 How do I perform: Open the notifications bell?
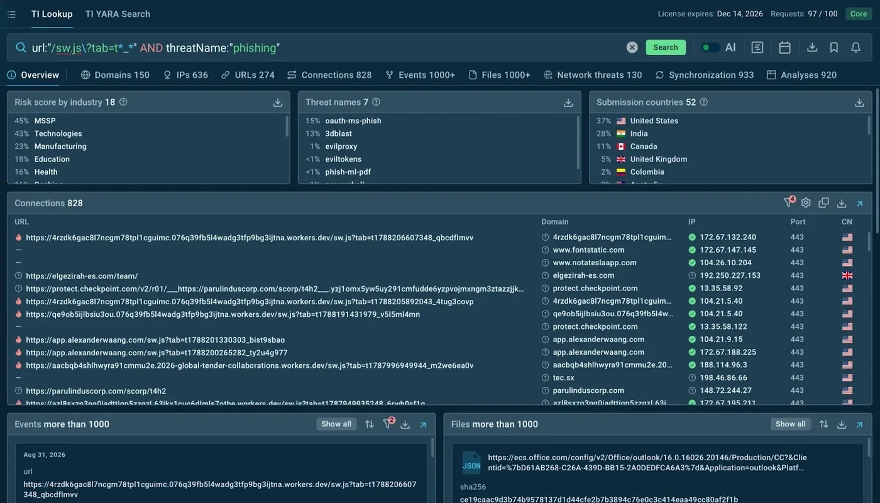point(856,47)
